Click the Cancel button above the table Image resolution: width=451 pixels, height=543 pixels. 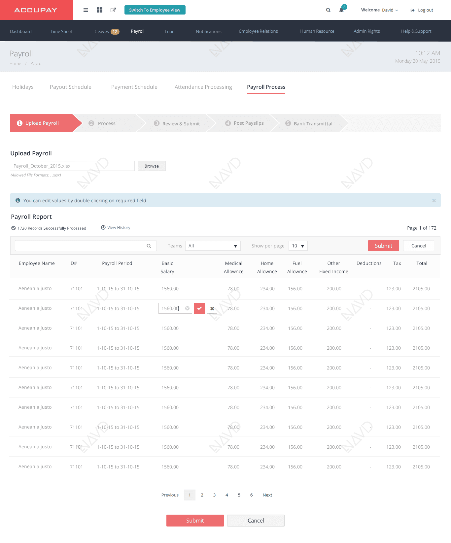(x=419, y=246)
